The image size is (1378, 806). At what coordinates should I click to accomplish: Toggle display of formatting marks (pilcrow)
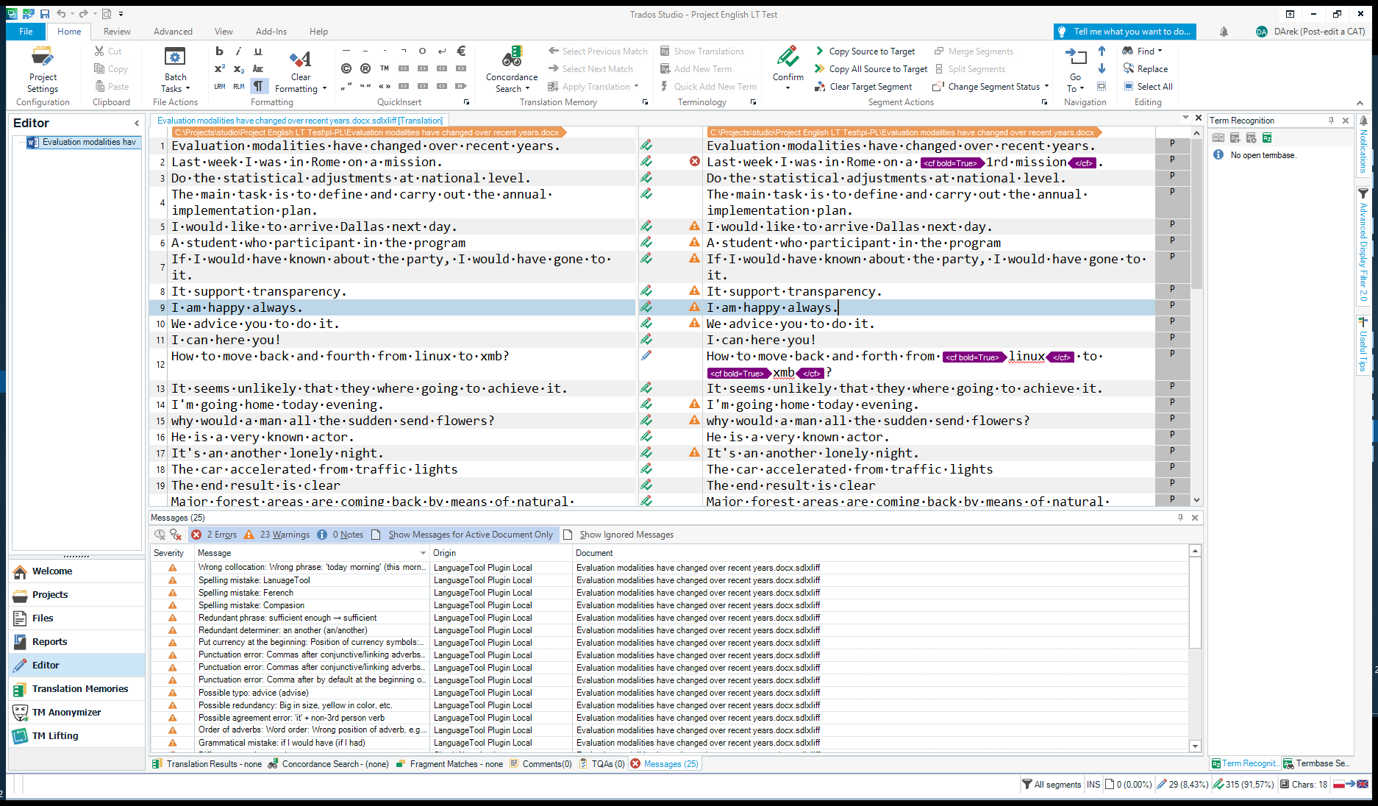click(x=258, y=86)
